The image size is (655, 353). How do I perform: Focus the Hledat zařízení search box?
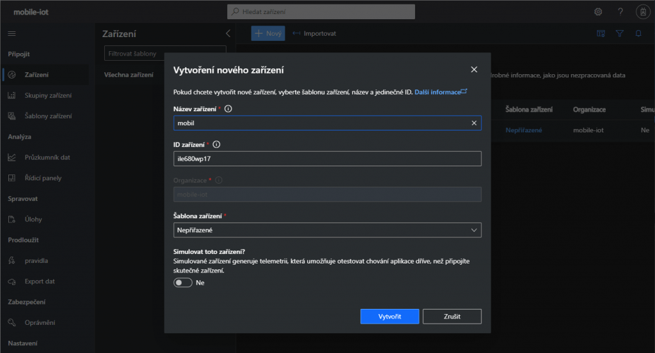(321, 12)
